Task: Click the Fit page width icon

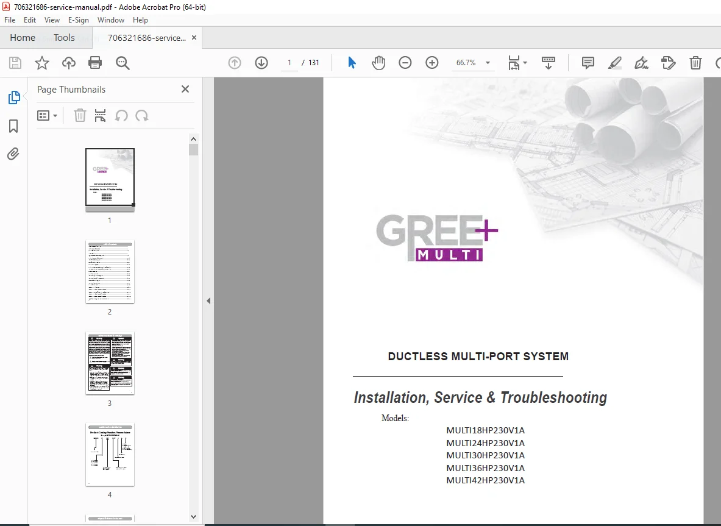Action: pos(514,63)
